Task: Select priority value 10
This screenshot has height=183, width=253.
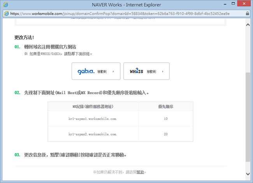Action: [166, 119]
